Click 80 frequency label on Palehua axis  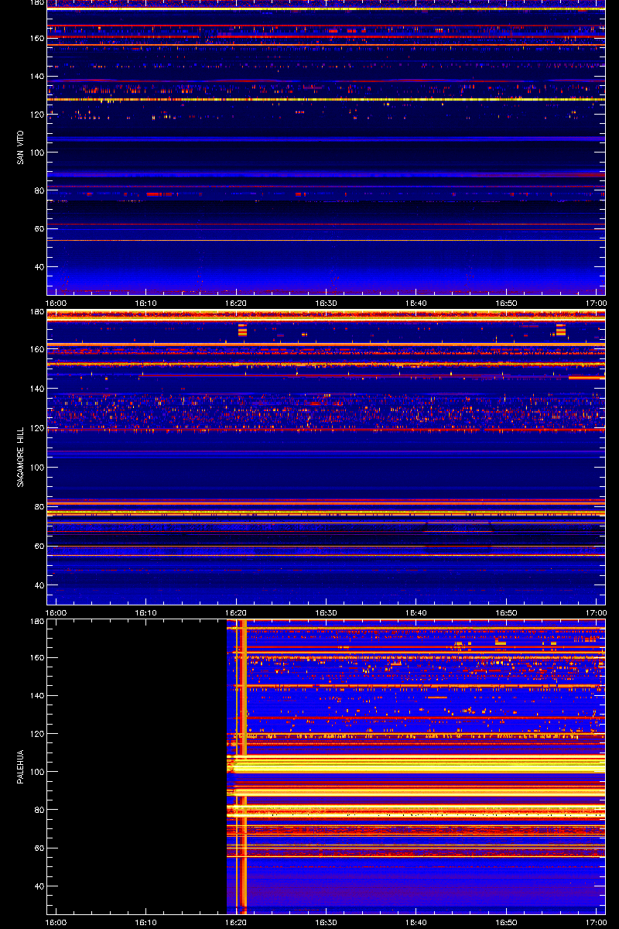pos(39,810)
